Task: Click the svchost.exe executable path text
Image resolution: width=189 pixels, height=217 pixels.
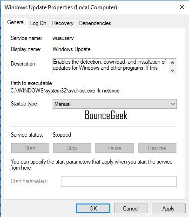Action: click(x=65, y=91)
